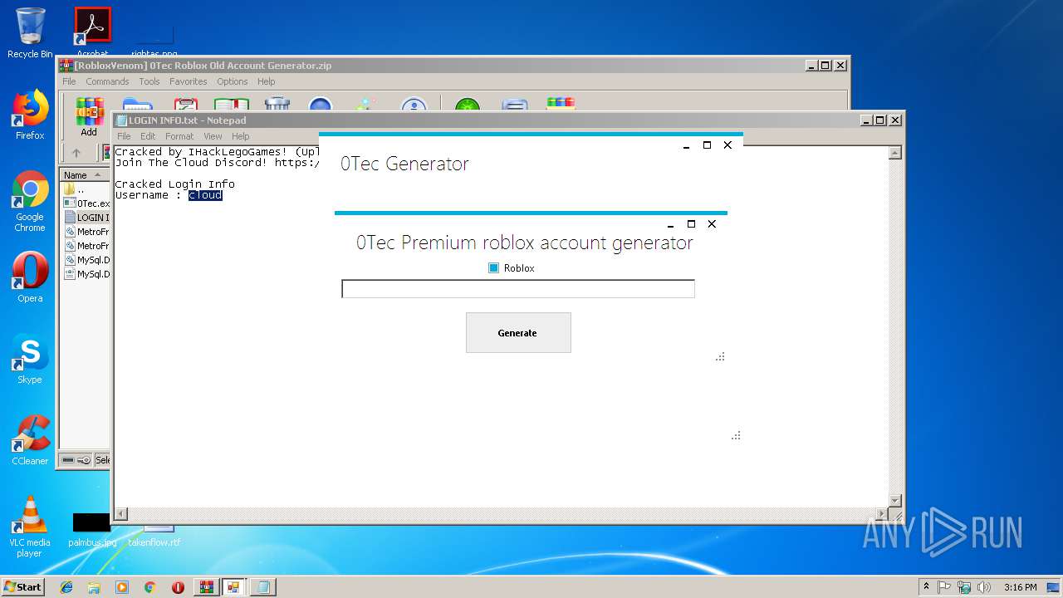Image resolution: width=1063 pixels, height=598 pixels.
Task: Open WinRAR Favorites menu
Action: click(189, 81)
